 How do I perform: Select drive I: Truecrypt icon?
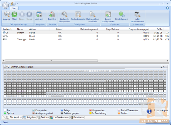pos(4,39)
